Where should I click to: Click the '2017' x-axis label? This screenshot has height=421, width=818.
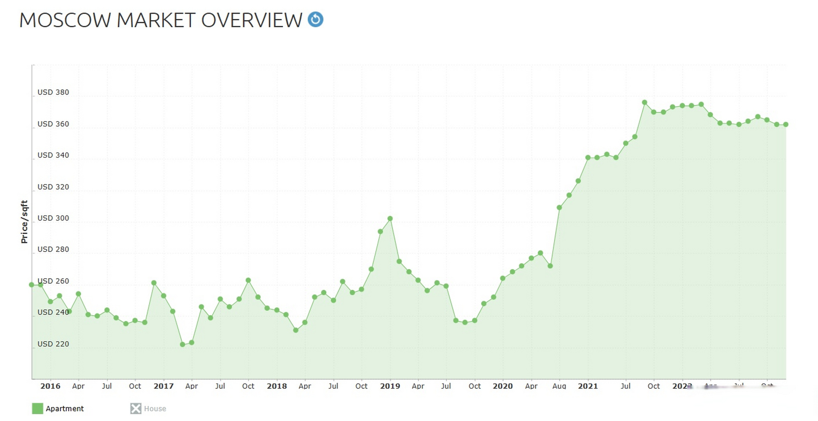(164, 386)
